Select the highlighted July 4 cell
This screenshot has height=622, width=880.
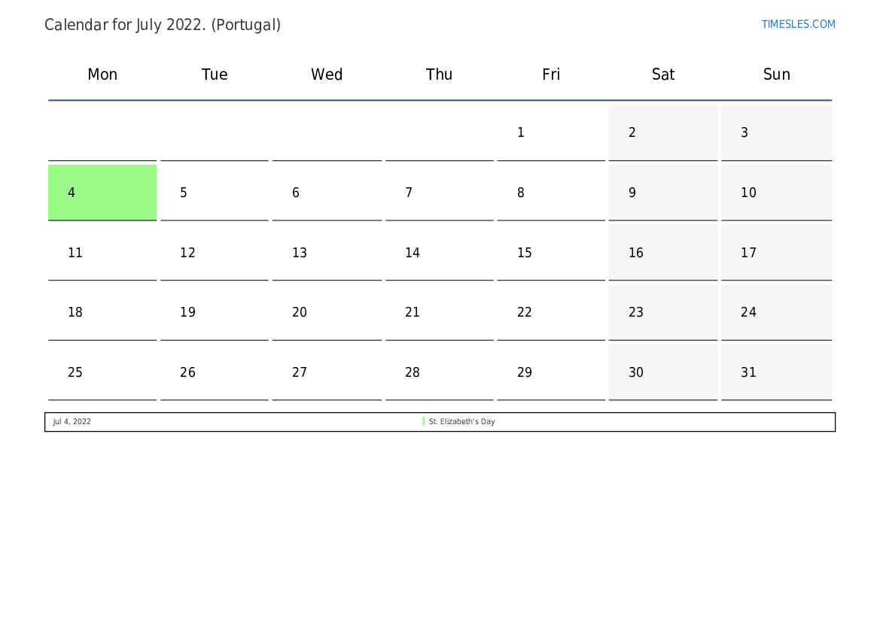click(102, 193)
